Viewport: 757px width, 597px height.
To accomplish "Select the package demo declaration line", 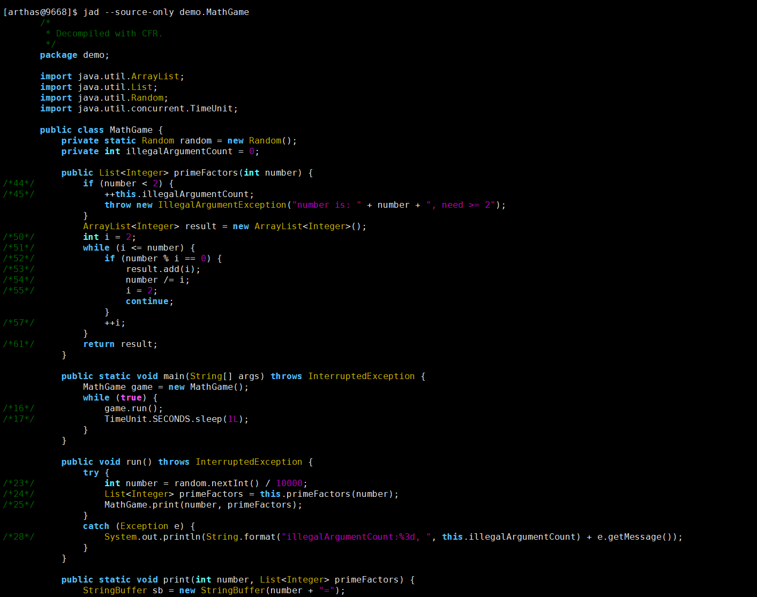I will [74, 55].
